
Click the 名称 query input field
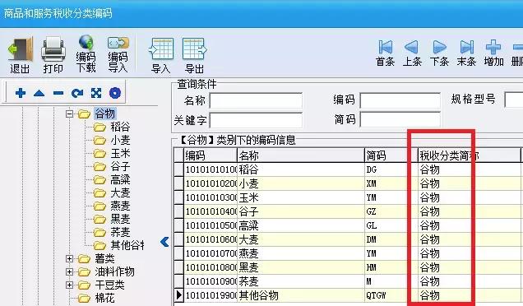click(256, 100)
